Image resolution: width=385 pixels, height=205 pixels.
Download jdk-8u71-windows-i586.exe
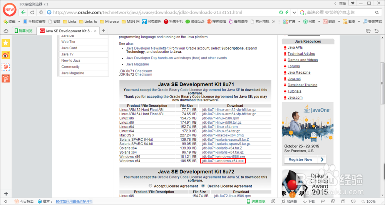(x=224, y=156)
